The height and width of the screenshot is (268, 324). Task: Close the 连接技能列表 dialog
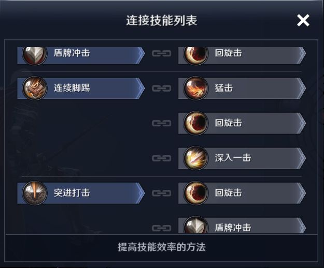point(303,20)
